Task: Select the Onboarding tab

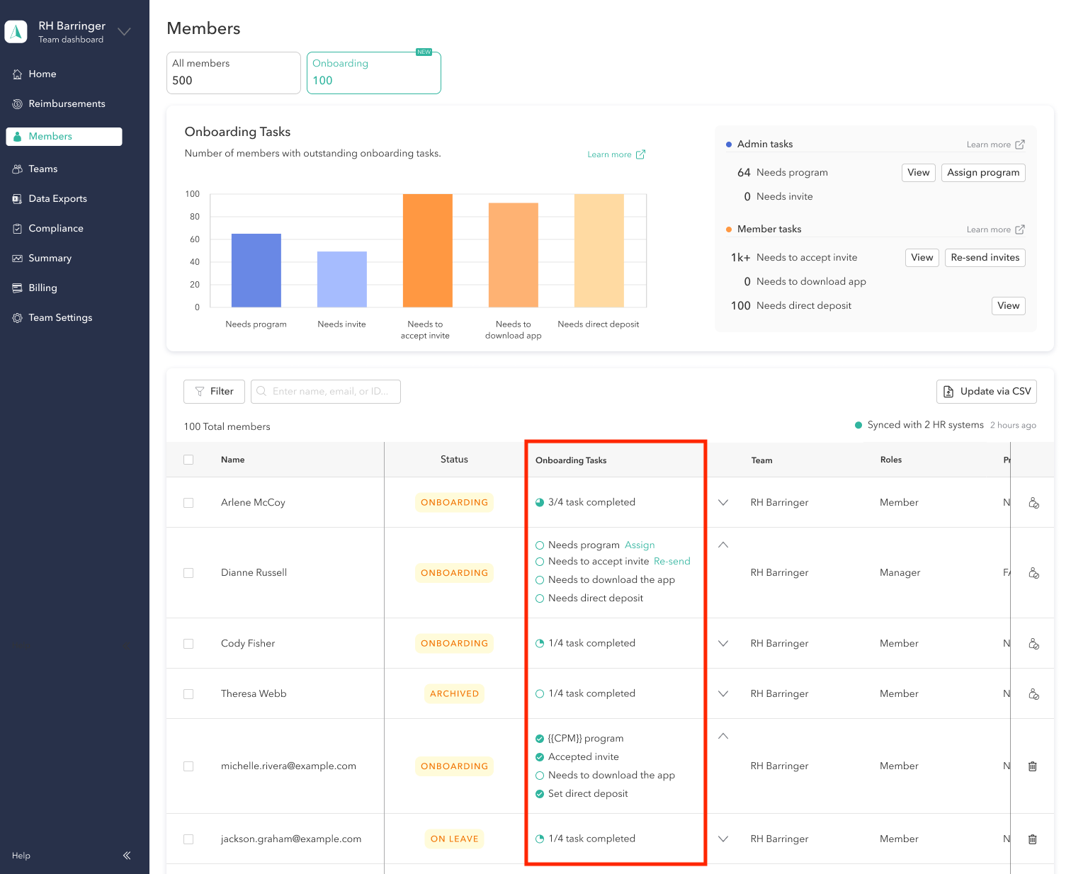Action: tap(373, 72)
